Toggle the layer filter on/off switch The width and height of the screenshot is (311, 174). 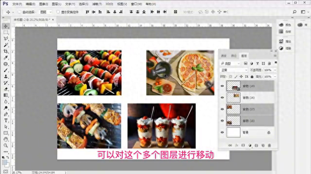pos(276,63)
